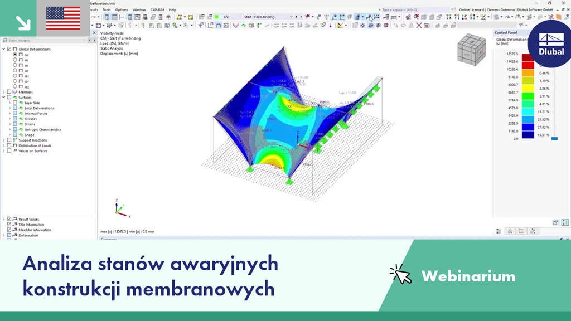Click the green CS1 color indicator

pyautogui.click(x=217, y=17)
